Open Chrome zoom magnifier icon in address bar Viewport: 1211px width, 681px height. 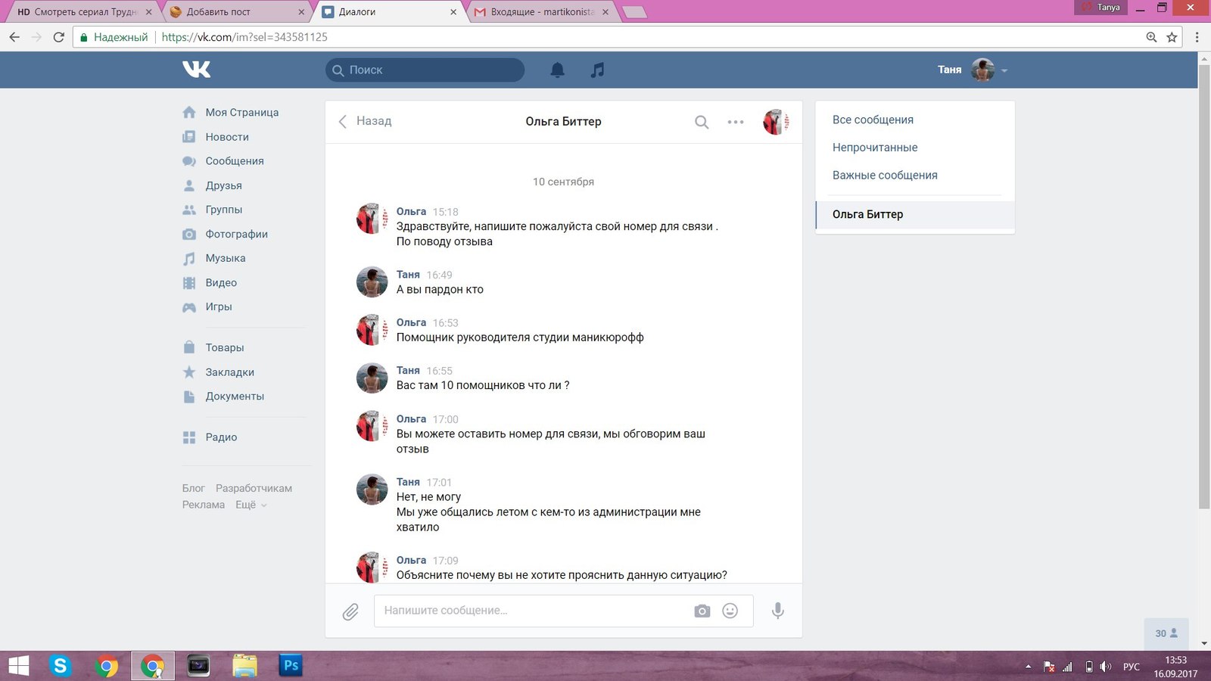[1151, 37]
